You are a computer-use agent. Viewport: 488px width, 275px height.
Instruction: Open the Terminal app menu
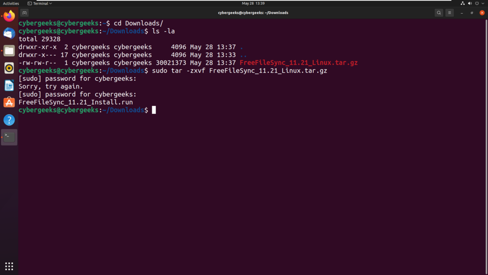(40, 3)
